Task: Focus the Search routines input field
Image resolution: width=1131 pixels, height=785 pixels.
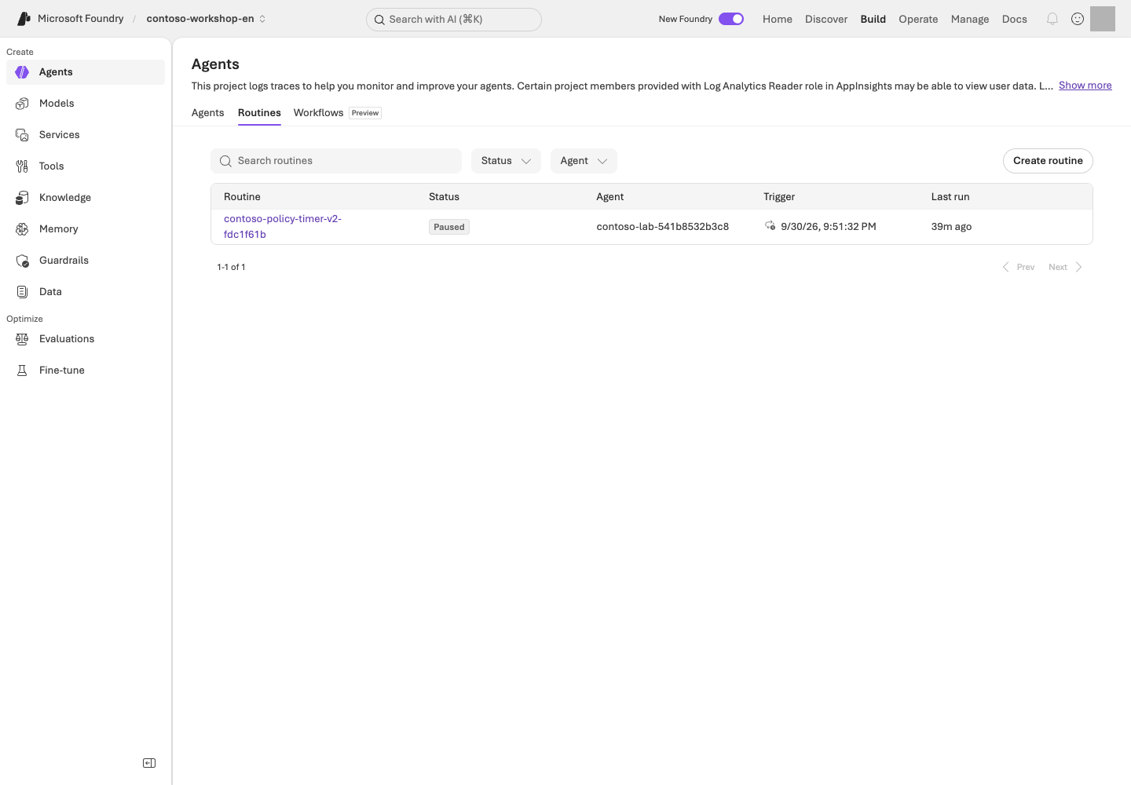Action: tap(336, 161)
